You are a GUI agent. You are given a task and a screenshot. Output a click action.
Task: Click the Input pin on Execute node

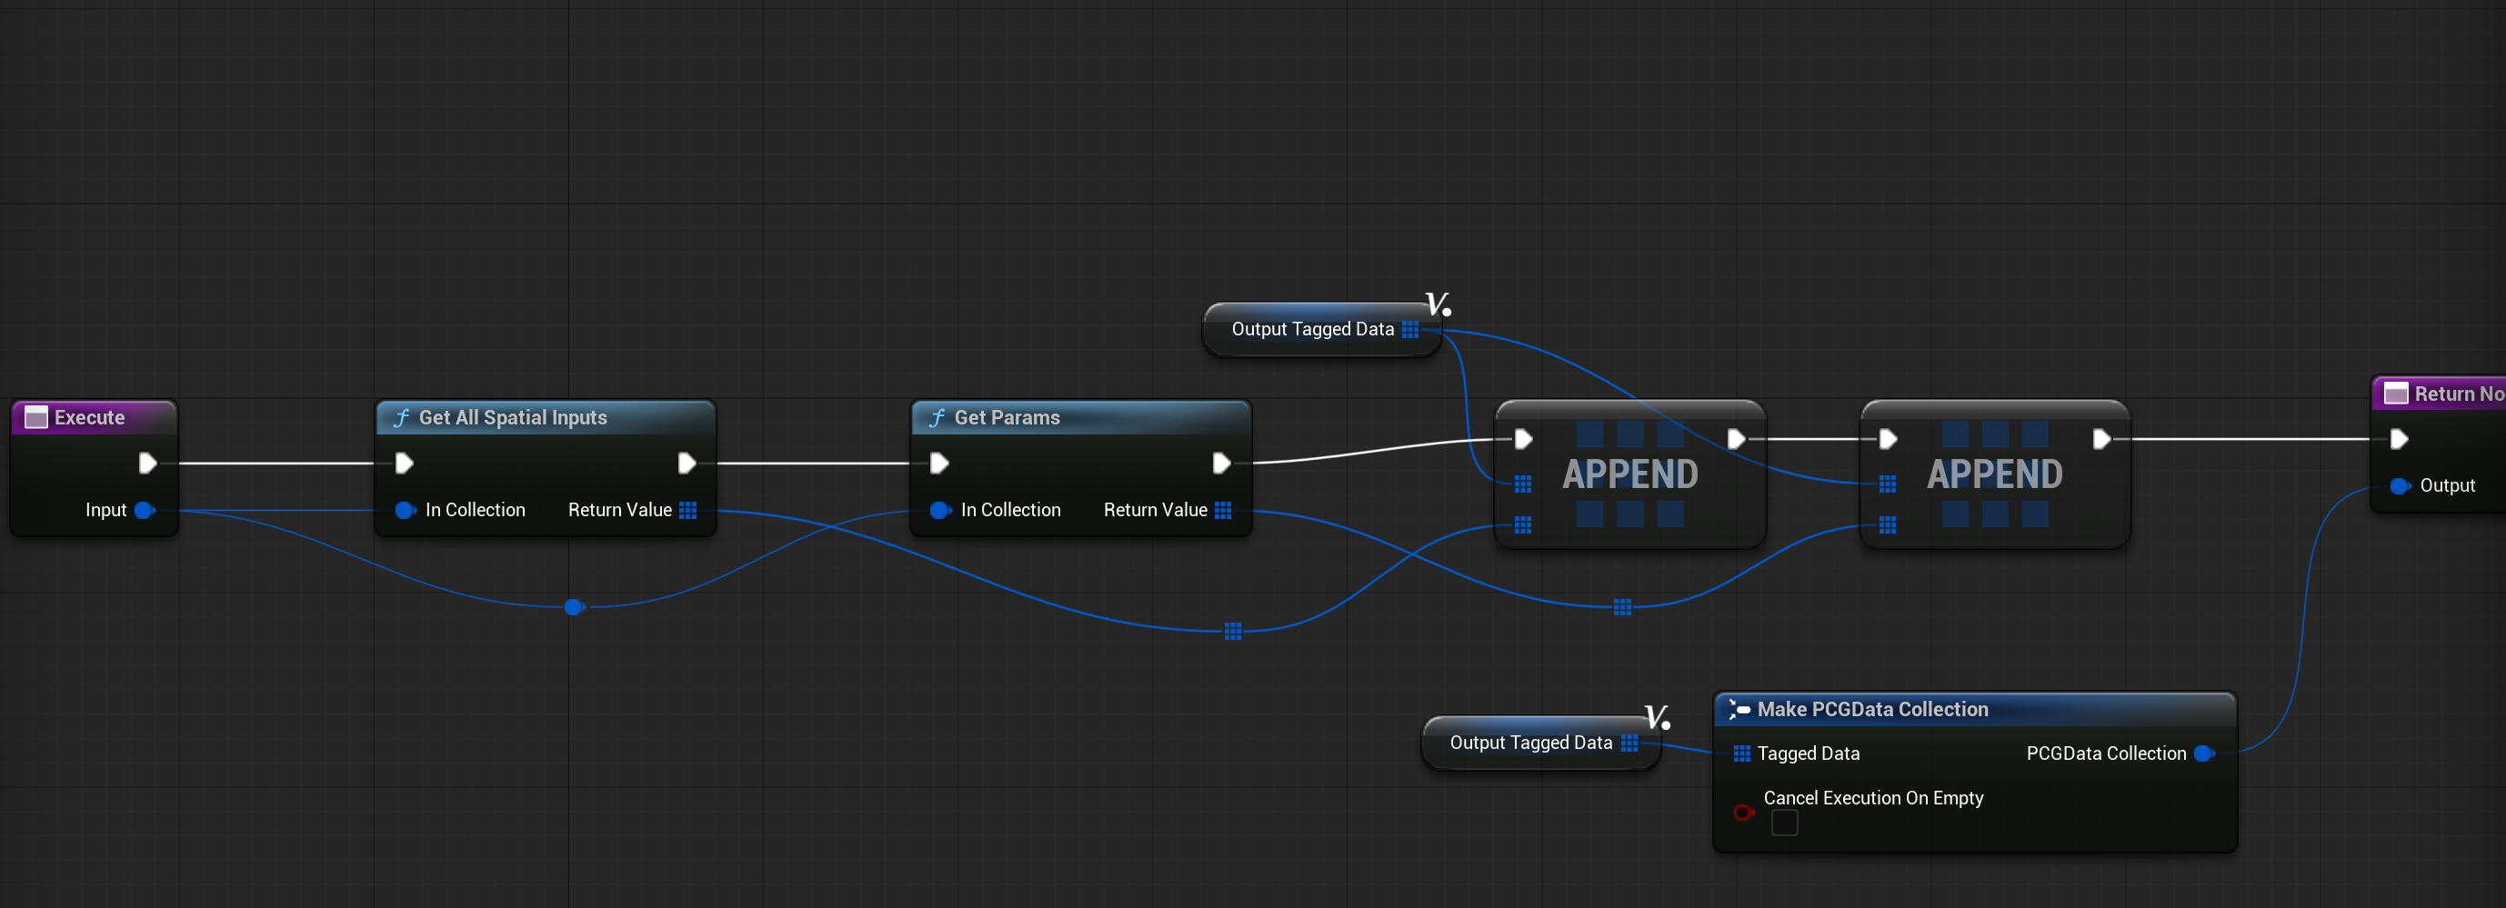(x=144, y=511)
